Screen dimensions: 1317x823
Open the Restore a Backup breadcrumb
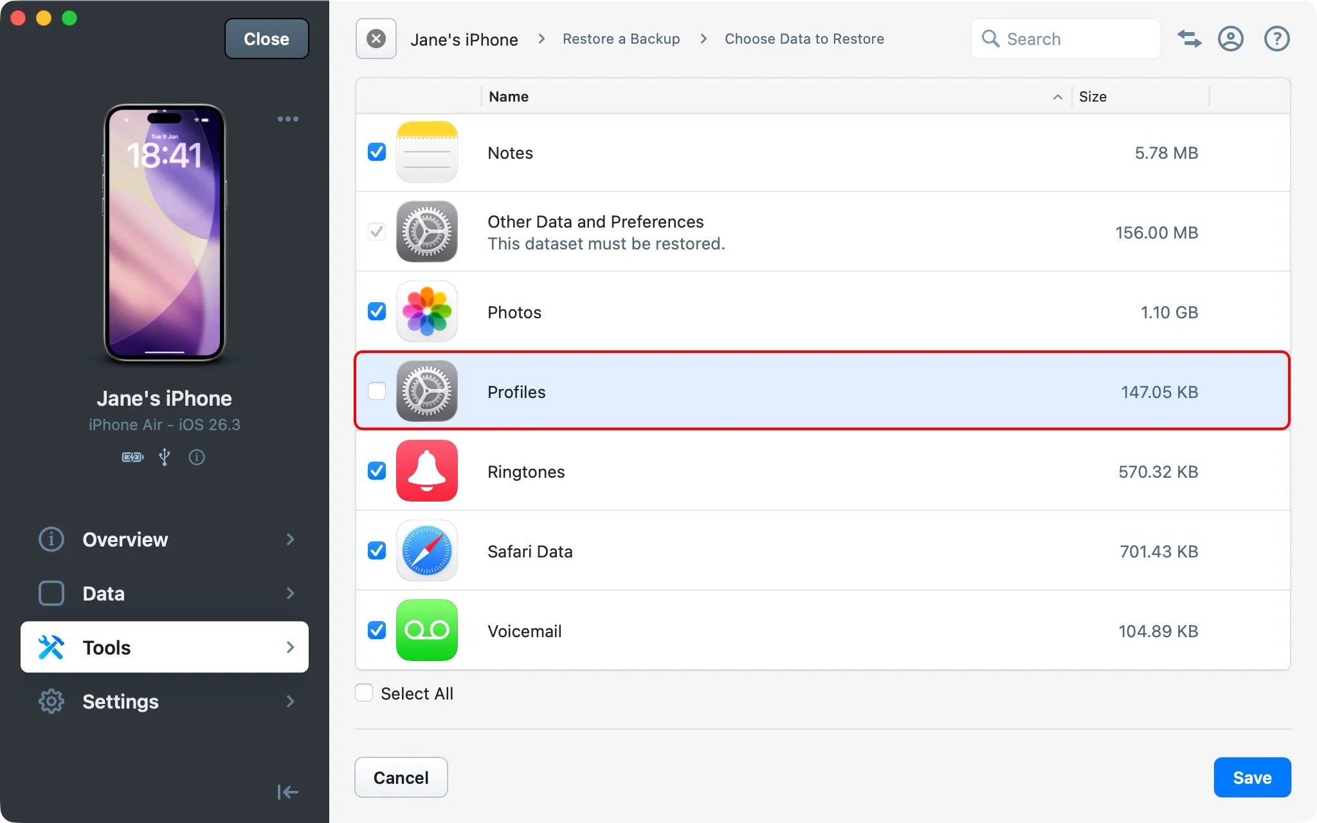[621, 39]
